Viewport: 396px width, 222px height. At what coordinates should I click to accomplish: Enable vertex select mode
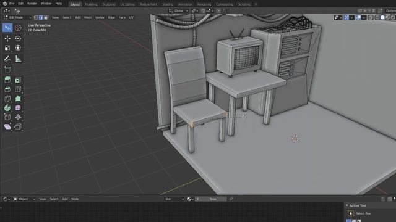click(36, 17)
